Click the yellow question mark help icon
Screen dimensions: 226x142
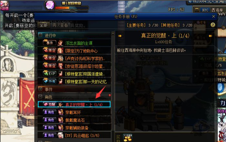tap(213, 25)
